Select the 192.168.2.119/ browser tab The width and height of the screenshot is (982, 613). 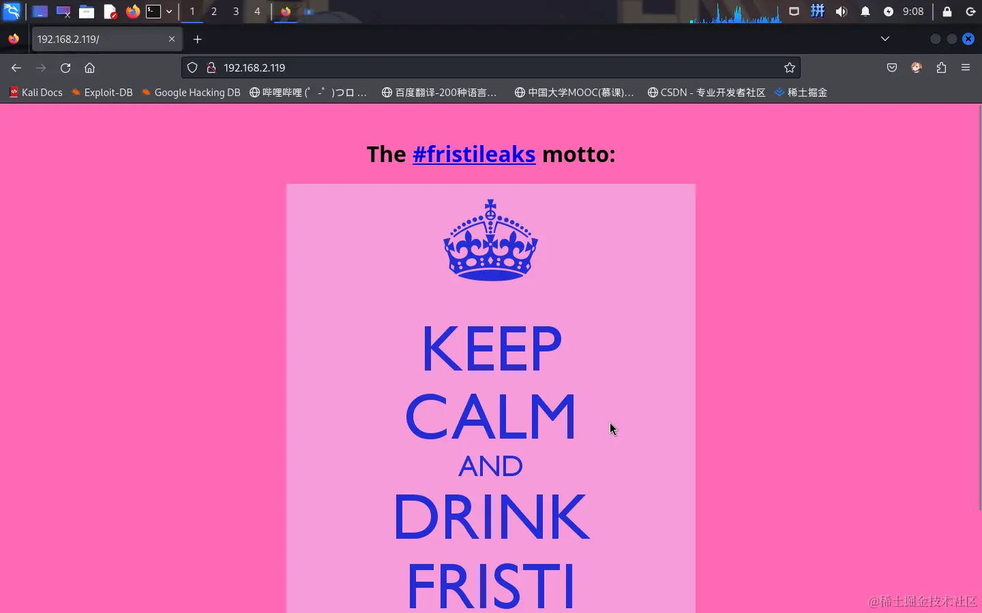click(x=106, y=40)
